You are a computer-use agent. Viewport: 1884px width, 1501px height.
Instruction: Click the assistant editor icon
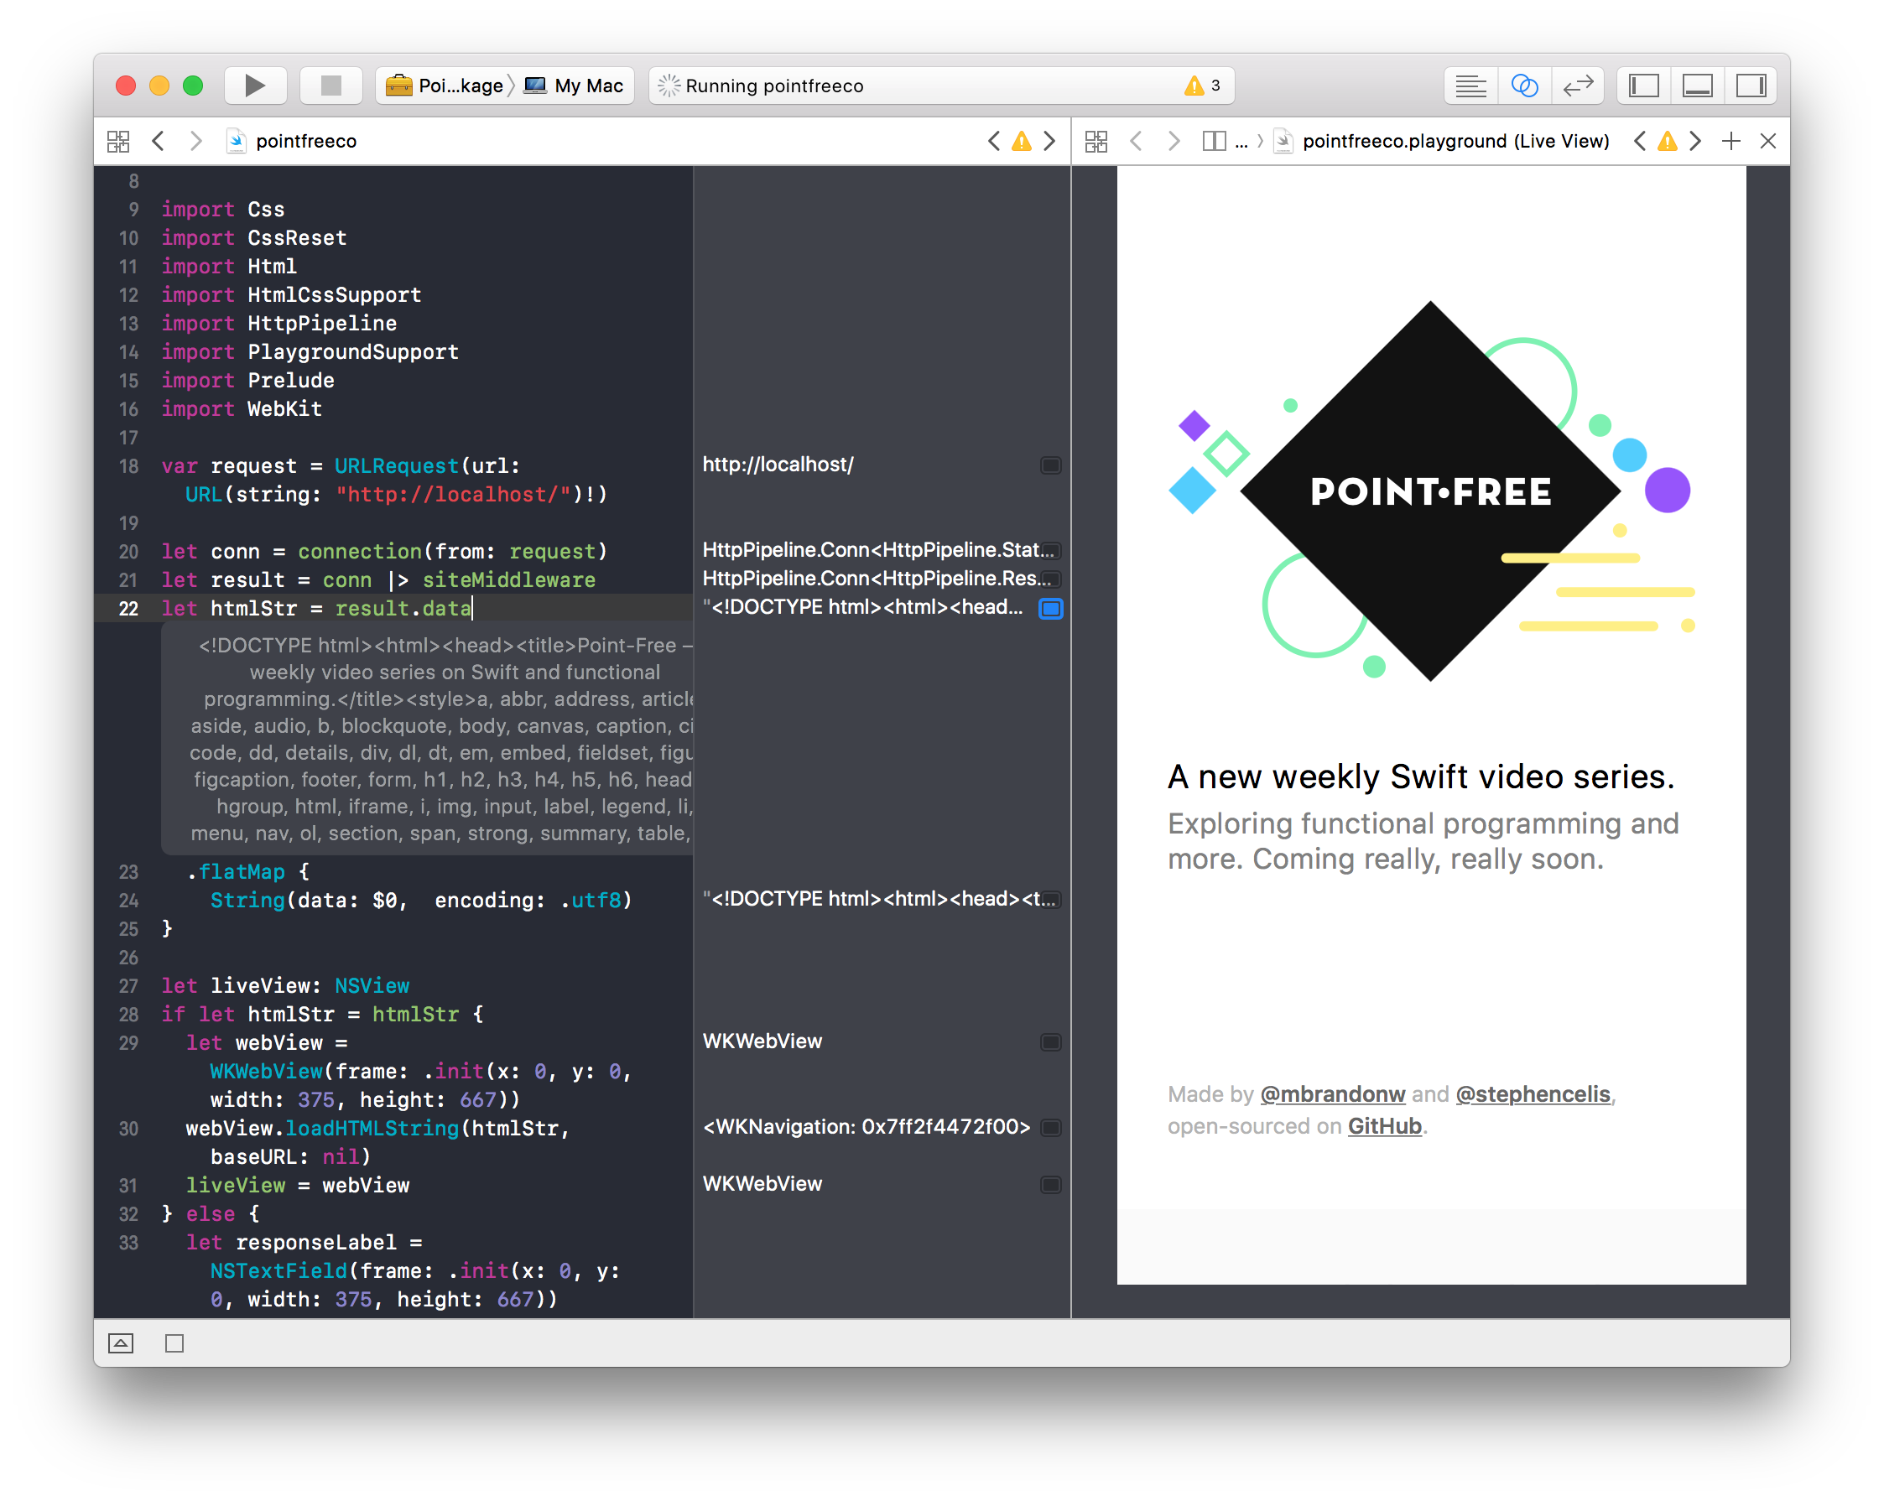click(1527, 86)
